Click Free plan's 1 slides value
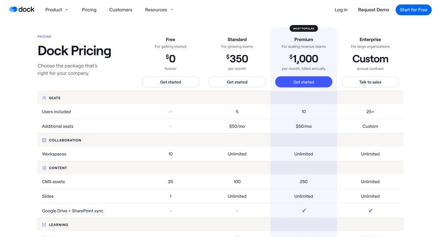The width and height of the screenshot is (441, 237). click(171, 196)
